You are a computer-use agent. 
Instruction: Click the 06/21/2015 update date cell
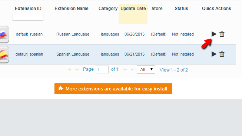135,54
